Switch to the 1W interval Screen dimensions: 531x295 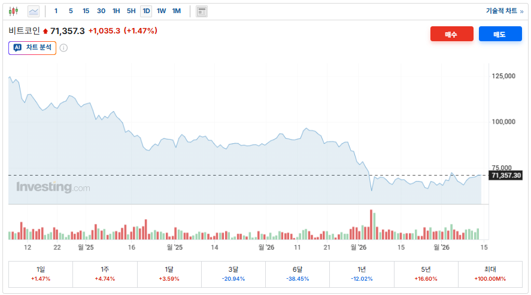161,11
